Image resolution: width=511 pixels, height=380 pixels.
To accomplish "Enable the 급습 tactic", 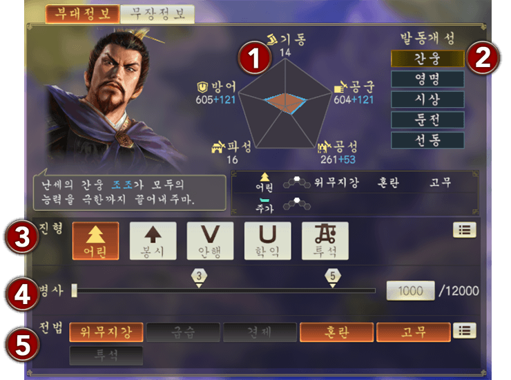I will pos(183,332).
